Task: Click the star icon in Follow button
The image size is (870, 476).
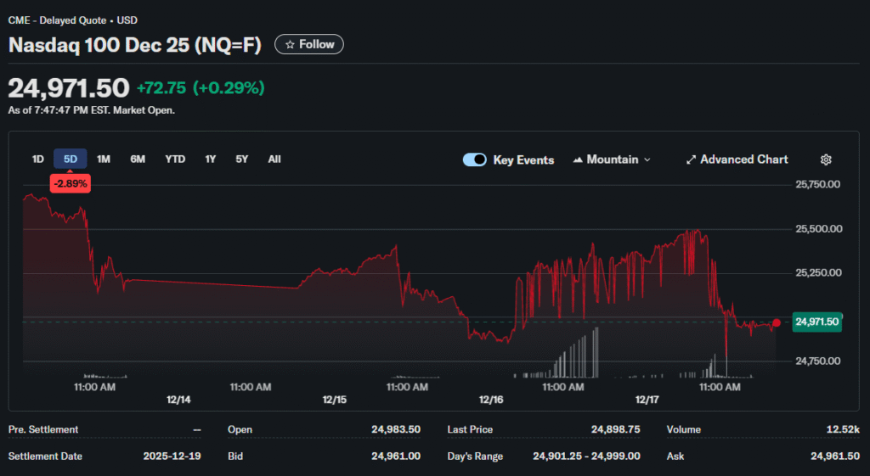Action: (x=290, y=44)
